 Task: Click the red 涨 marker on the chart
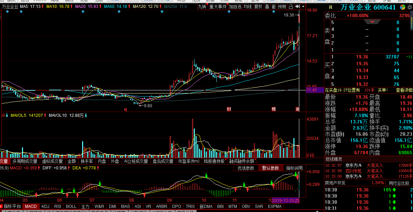(298, 109)
